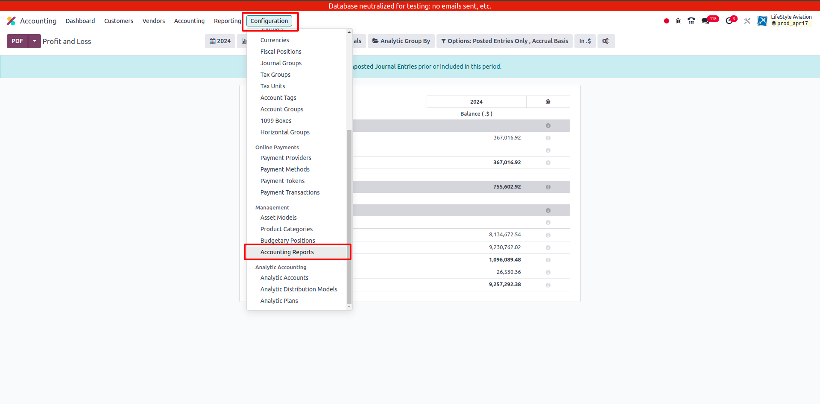This screenshot has height=404, width=820.
Task: Click the red recording dot icon
Action: [666, 21]
